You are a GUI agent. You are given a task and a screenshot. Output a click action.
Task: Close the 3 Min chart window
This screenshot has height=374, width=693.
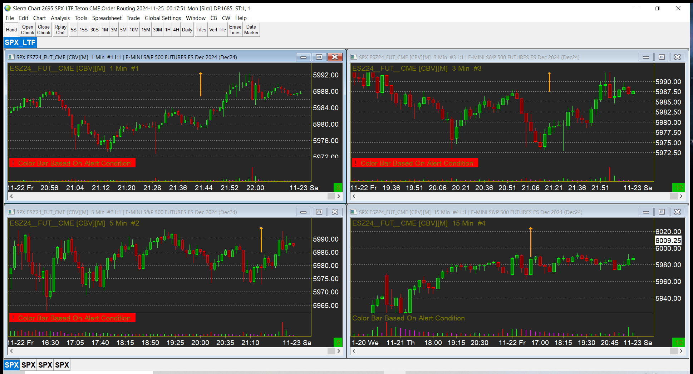677,57
